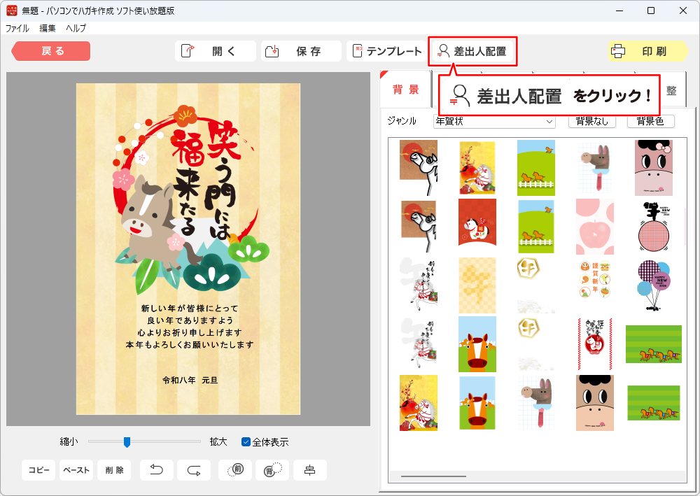Open a file with the 開く button
The width and height of the screenshot is (700, 496).
[x=216, y=51]
